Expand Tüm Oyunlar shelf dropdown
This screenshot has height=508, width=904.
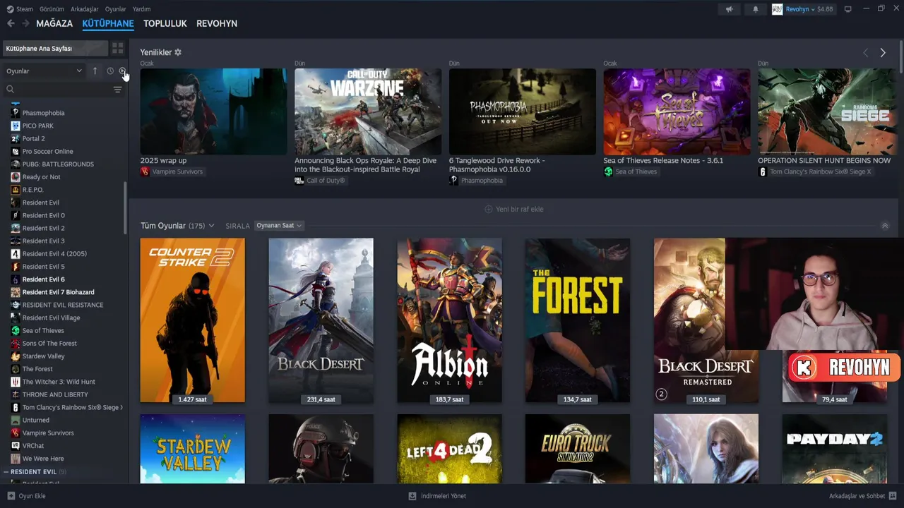(210, 226)
